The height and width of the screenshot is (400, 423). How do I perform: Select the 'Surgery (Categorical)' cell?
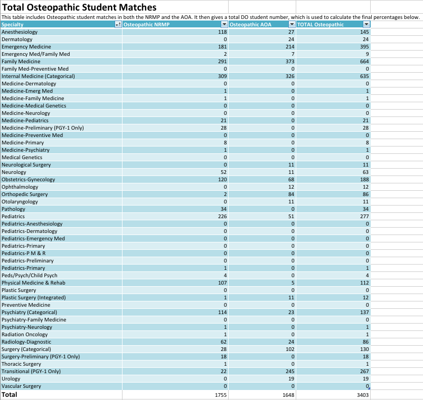pos(61,349)
